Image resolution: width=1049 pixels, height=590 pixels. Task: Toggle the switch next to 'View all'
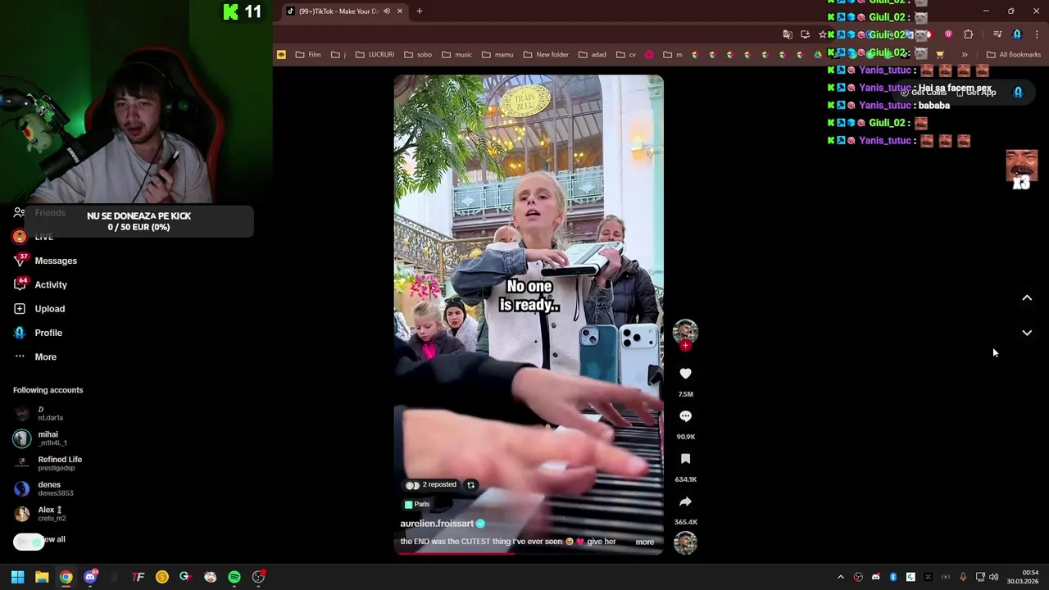coord(29,542)
